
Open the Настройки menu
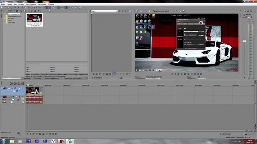click(x=42, y=4)
